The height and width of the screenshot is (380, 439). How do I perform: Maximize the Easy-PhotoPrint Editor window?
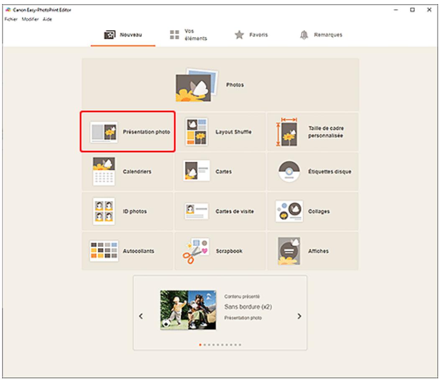[x=412, y=10]
